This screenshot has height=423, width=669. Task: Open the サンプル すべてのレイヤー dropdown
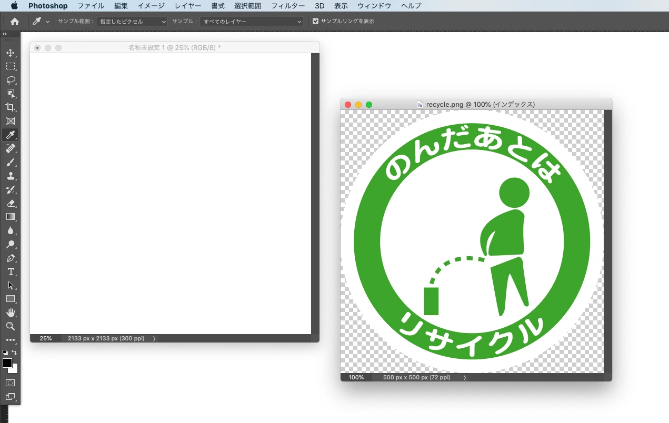(253, 22)
